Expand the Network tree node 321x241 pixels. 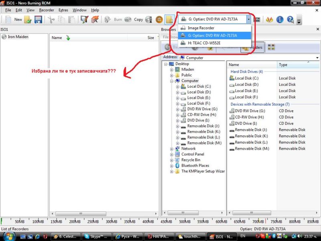pos(172,149)
